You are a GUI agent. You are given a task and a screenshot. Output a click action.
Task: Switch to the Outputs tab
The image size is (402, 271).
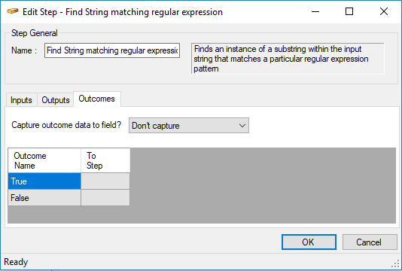tap(56, 100)
